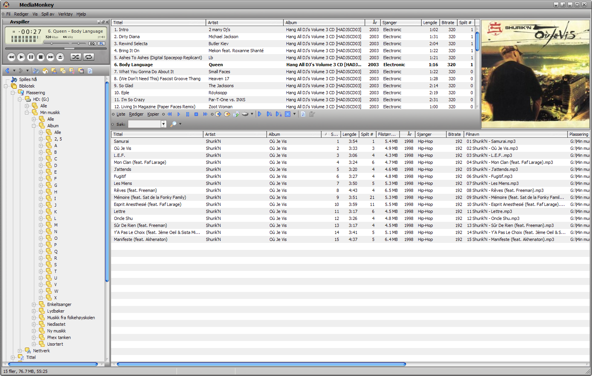Image resolution: width=592 pixels, height=376 pixels.
Task: Click the document list icon in tree toolbar
Action: tap(90, 71)
